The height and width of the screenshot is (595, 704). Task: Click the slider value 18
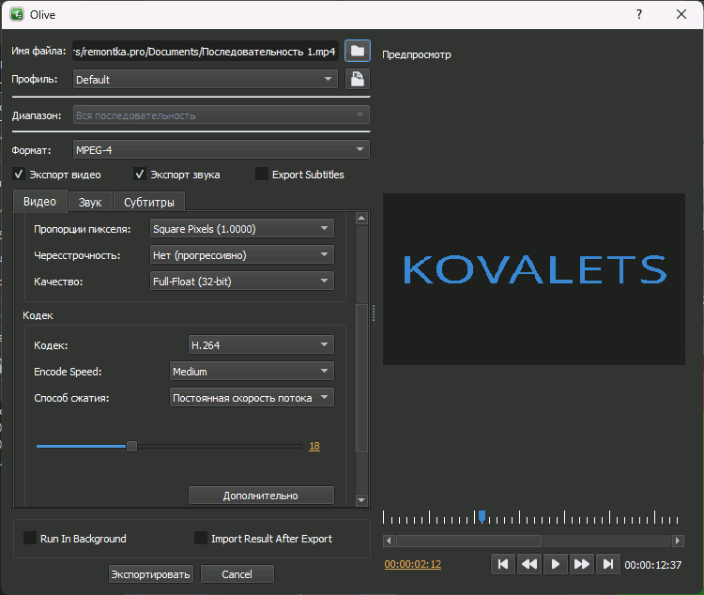(314, 446)
